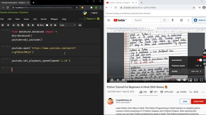Screen dimensions: 206x115
Task: Expand the Quality submenu
Action: click(x=187, y=71)
